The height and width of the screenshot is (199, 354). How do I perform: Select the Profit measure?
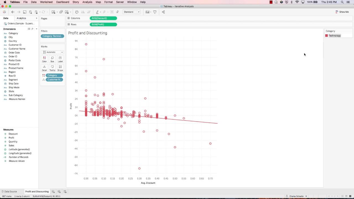click(11, 138)
